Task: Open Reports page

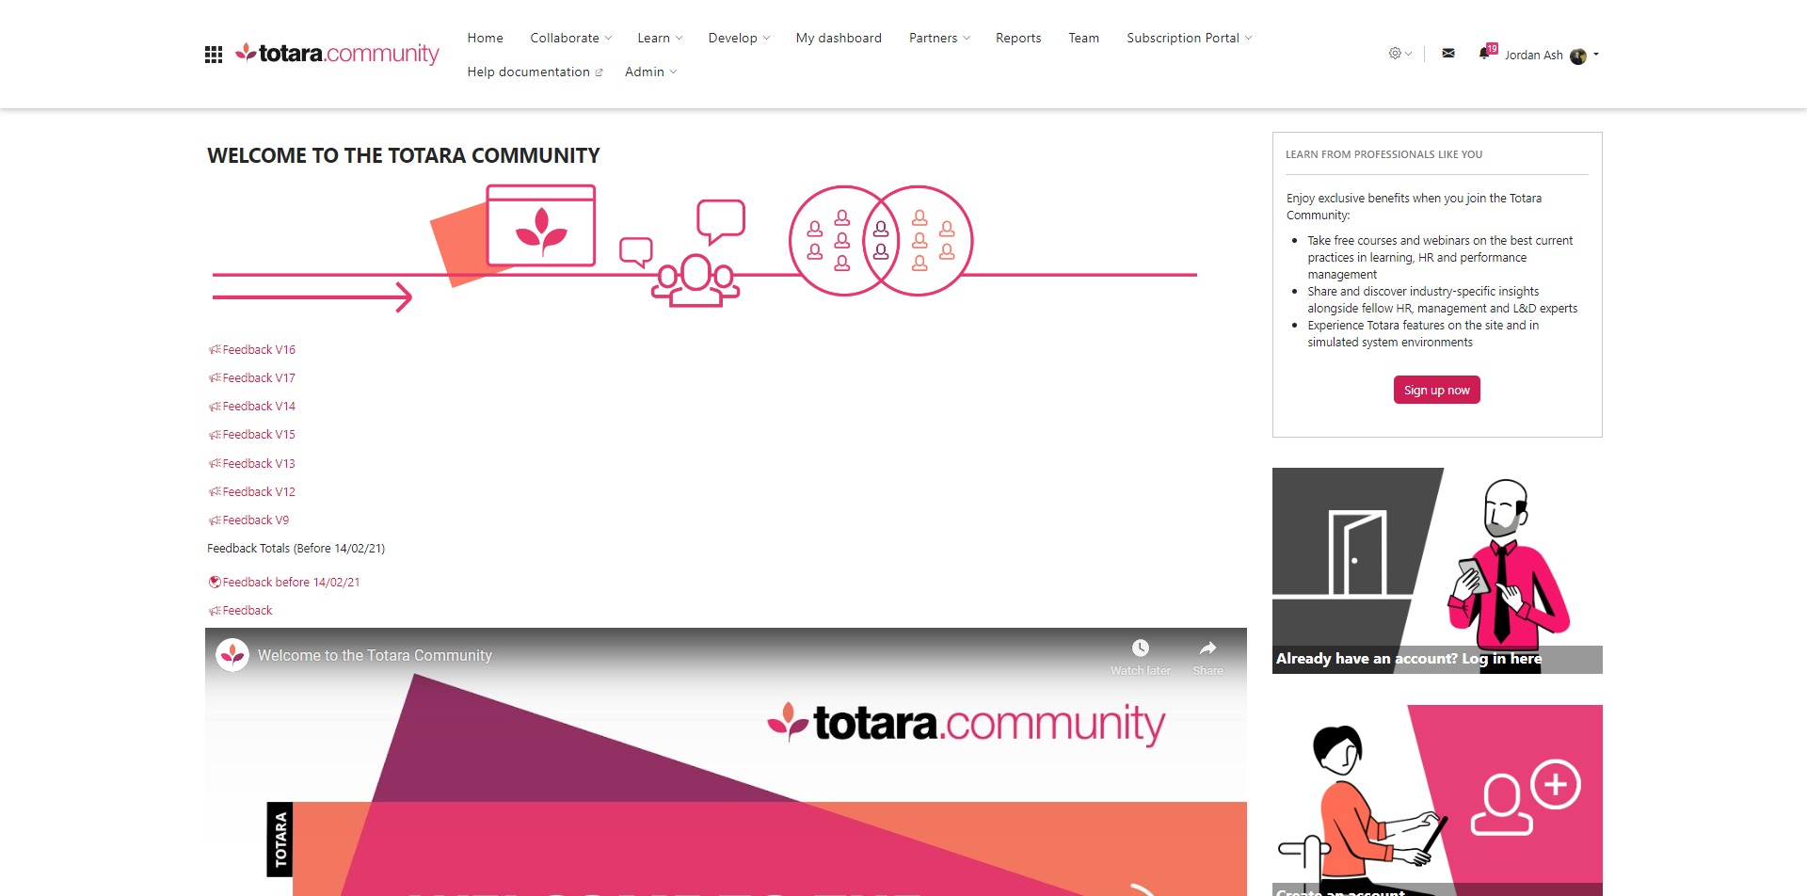Action: tap(1018, 38)
